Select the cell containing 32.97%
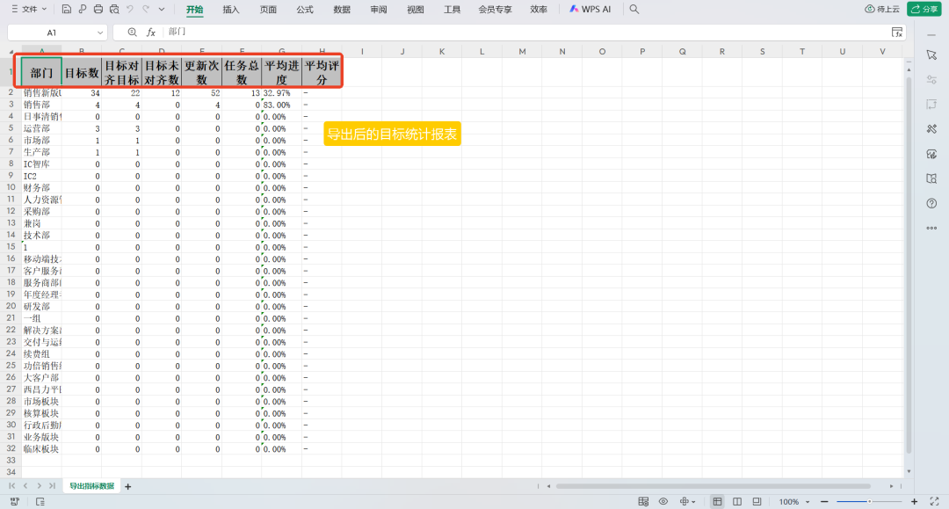Viewport: 949px width, 509px height. (x=281, y=93)
